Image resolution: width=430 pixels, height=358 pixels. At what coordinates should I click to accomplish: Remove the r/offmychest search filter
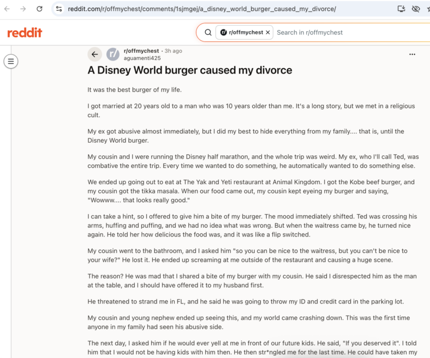[268, 32]
